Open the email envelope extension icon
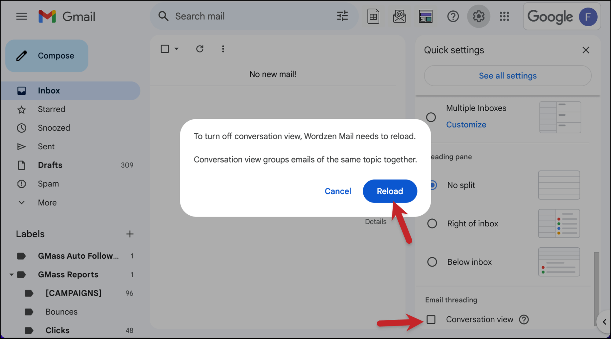Image resolution: width=611 pixels, height=339 pixels. click(x=399, y=16)
